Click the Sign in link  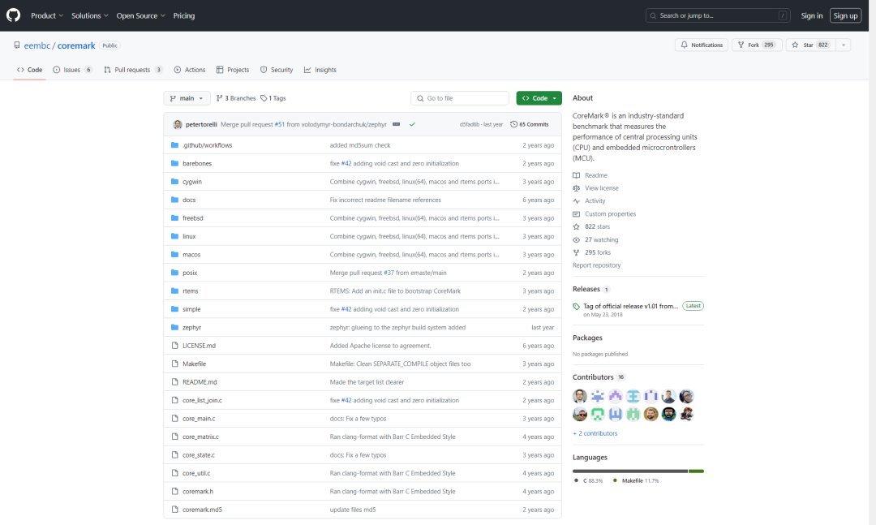(811, 15)
